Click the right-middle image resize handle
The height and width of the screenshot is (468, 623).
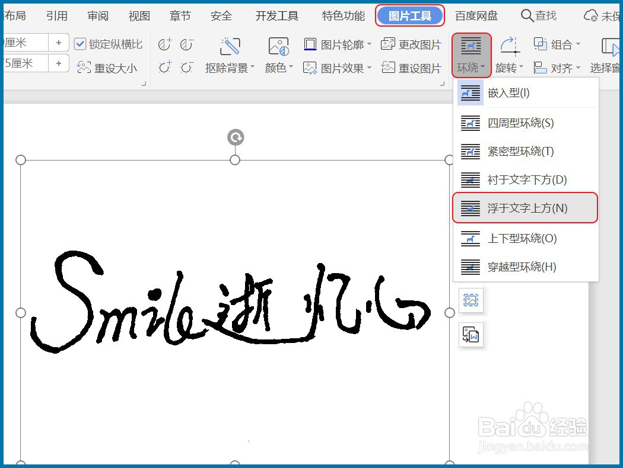coord(449,313)
